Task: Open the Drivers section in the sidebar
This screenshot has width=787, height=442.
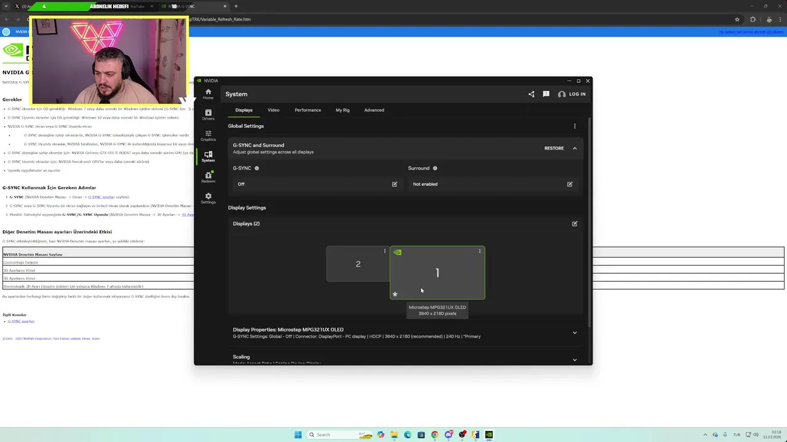Action: 208,115
